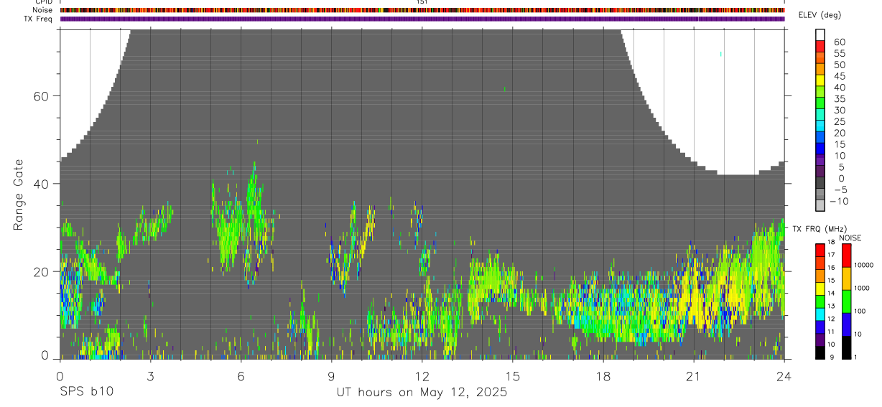Click the Noise label above the plot

42,10
